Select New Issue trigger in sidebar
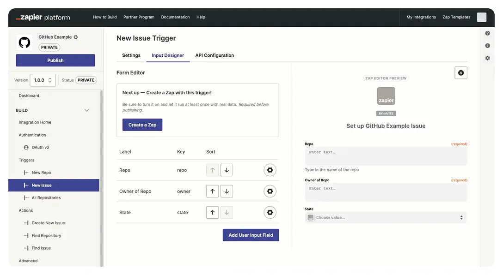The image size is (503, 275). pos(54,185)
